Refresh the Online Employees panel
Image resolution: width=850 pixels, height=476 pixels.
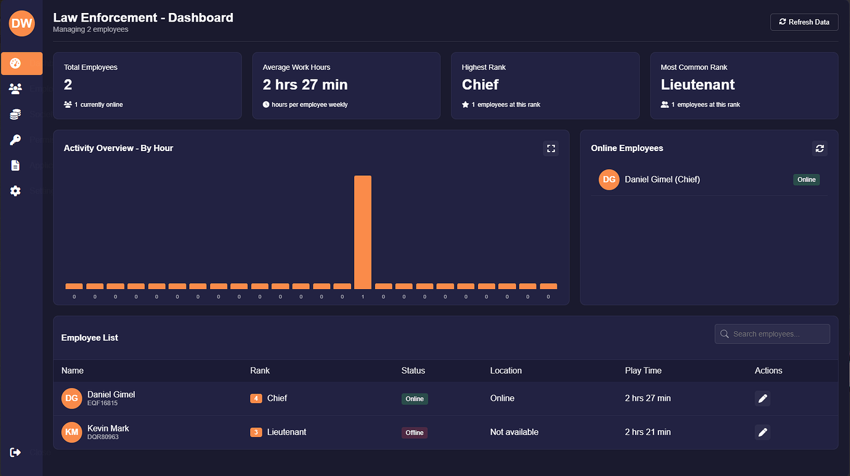[x=819, y=148]
